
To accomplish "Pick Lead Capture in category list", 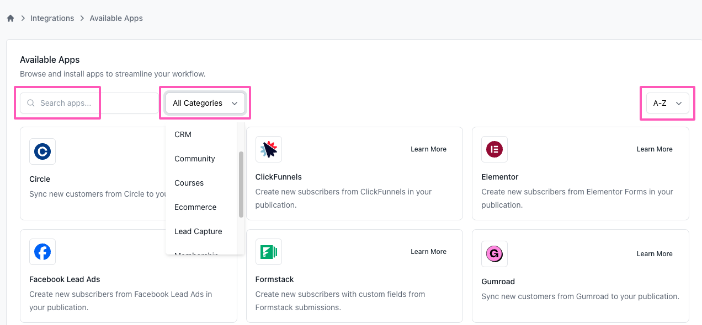I will tap(198, 231).
